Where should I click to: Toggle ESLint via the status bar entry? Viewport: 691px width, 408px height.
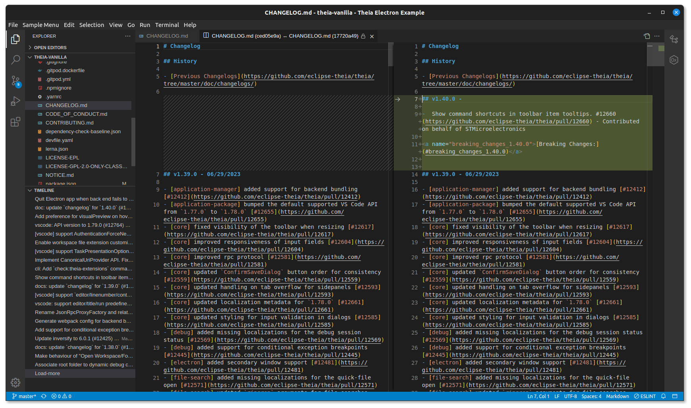click(645, 396)
